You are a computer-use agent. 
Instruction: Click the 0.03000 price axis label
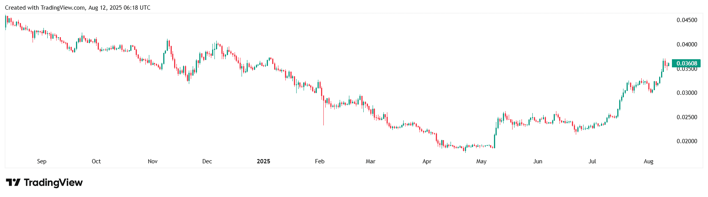(x=687, y=93)
